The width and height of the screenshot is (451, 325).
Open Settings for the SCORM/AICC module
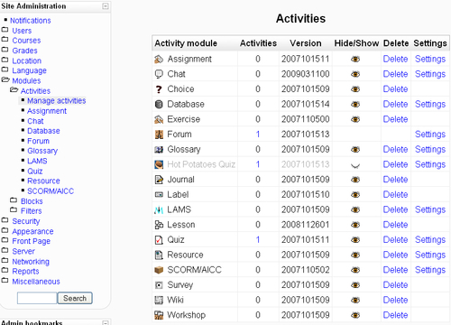pyautogui.click(x=430, y=270)
